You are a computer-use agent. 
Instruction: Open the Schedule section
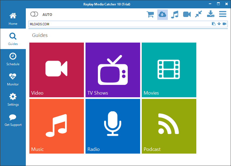(13, 59)
